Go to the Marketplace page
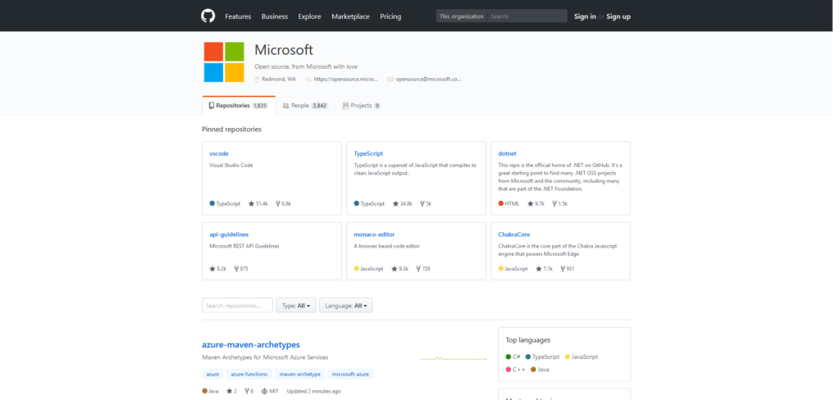Screen dimensions: 840x400 point(350,16)
